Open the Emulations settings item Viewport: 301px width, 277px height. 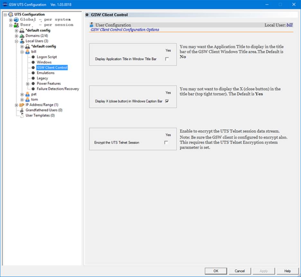click(x=46, y=73)
